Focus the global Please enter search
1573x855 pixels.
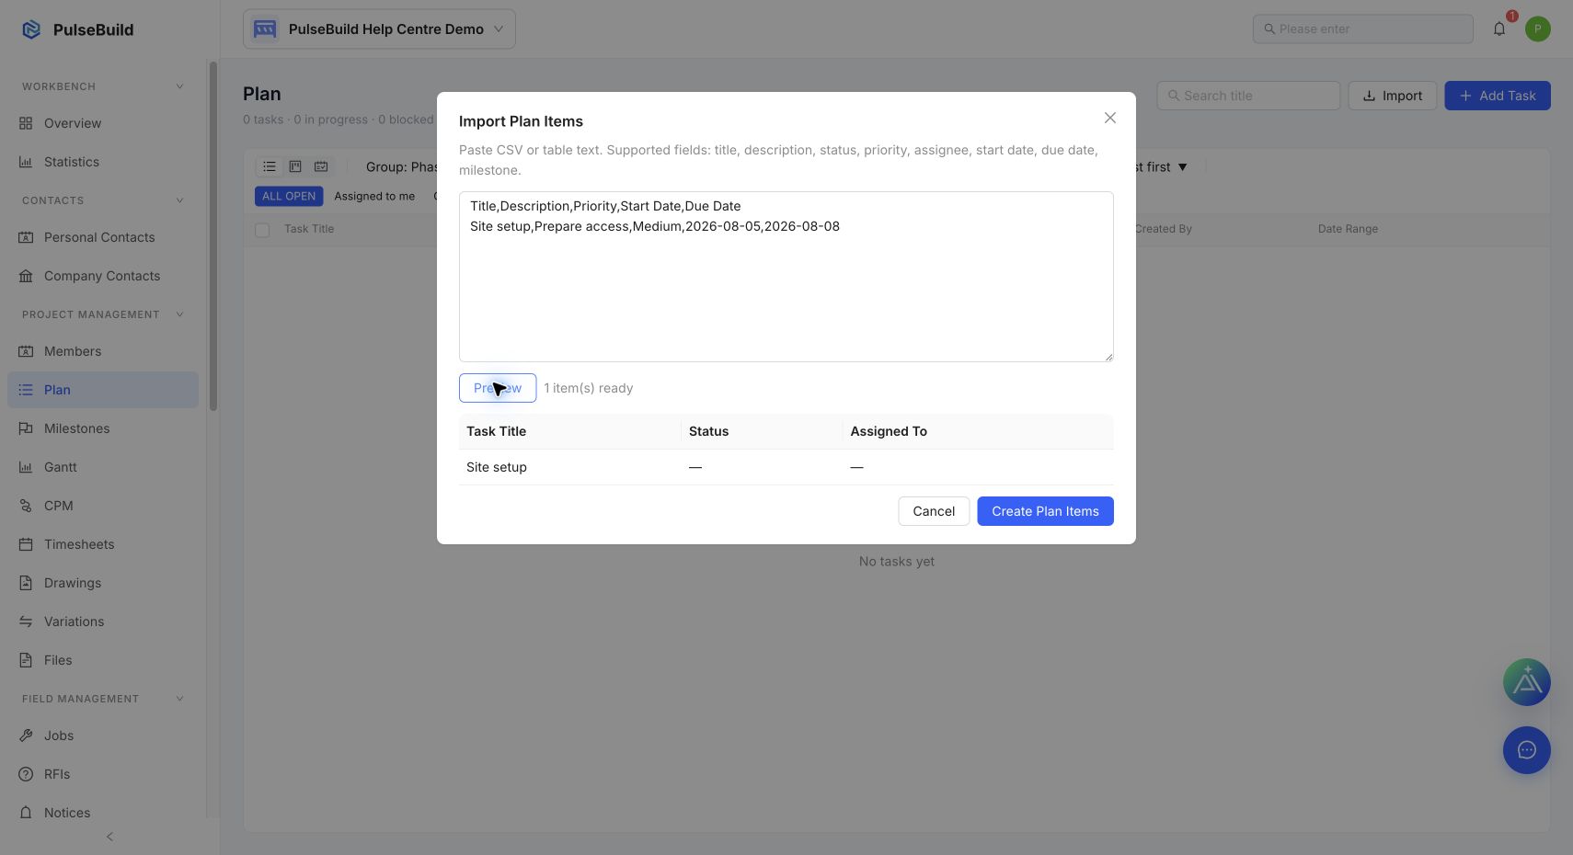(1363, 28)
